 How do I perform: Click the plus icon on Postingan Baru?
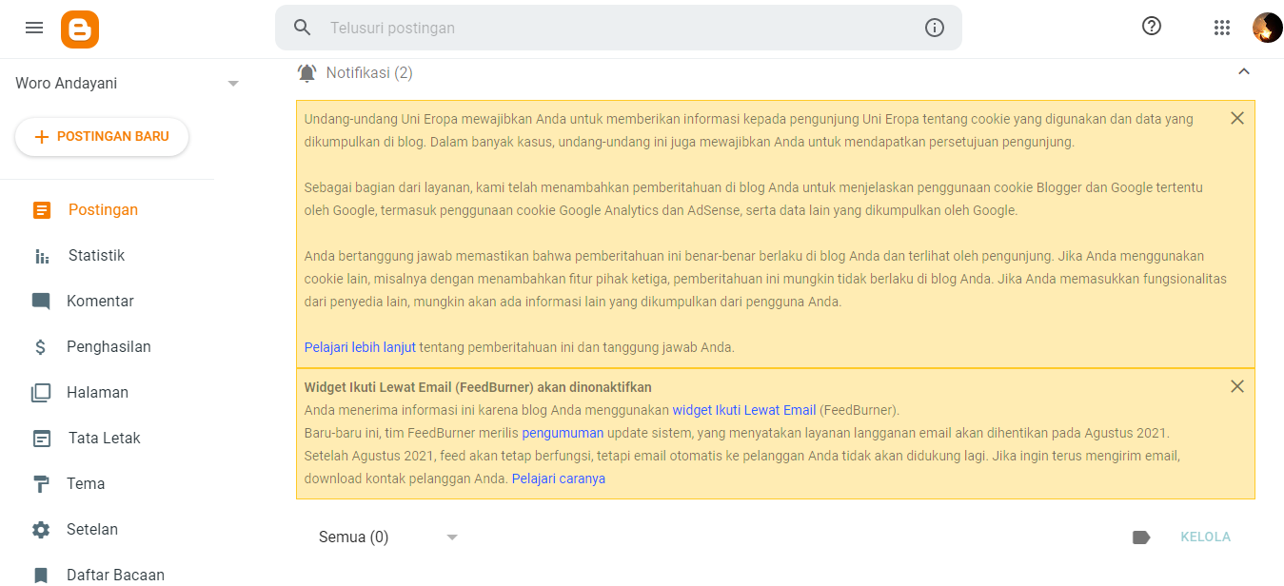[41, 137]
